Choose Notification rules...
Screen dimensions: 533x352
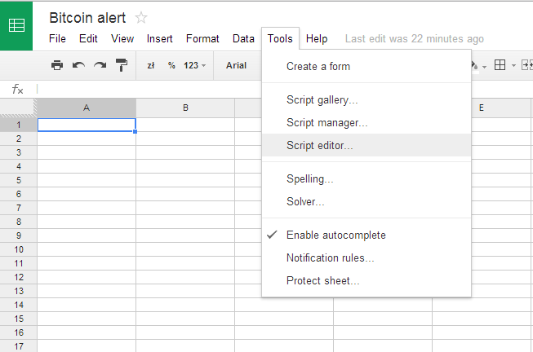click(366, 258)
